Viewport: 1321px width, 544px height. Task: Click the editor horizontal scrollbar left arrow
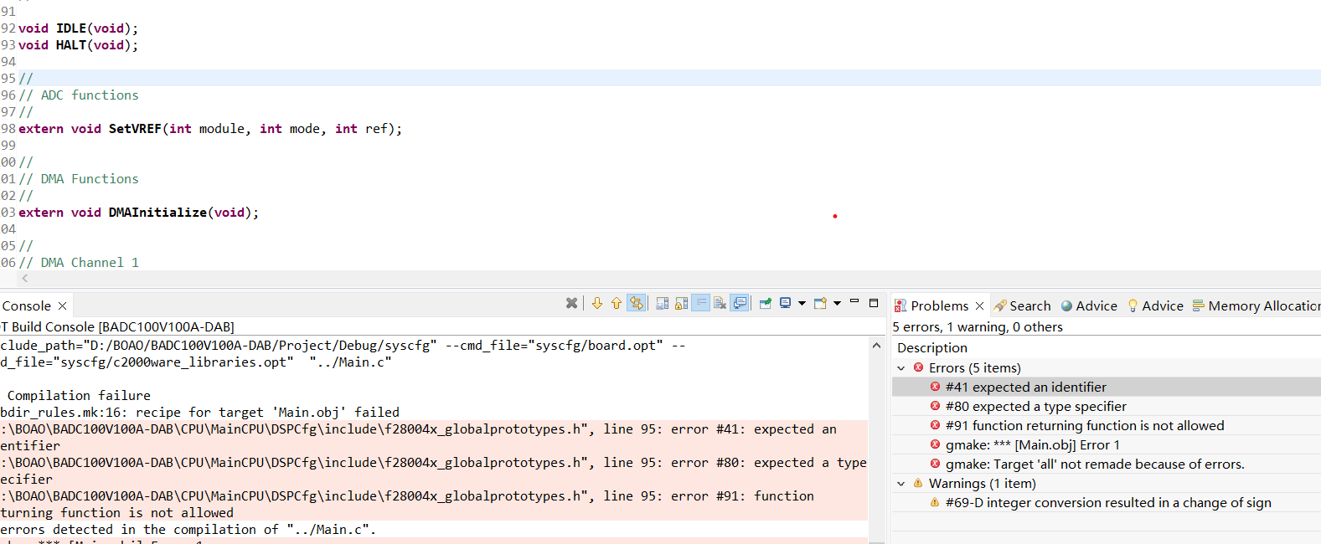[x=25, y=278]
